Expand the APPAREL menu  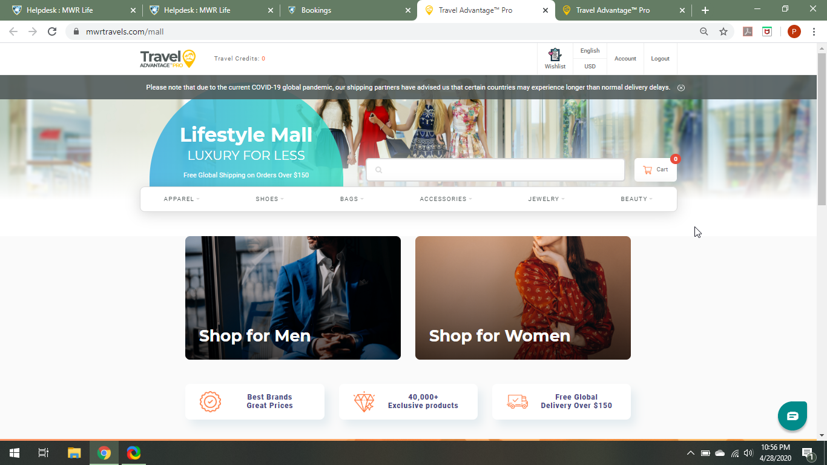[x=182, y=199]
